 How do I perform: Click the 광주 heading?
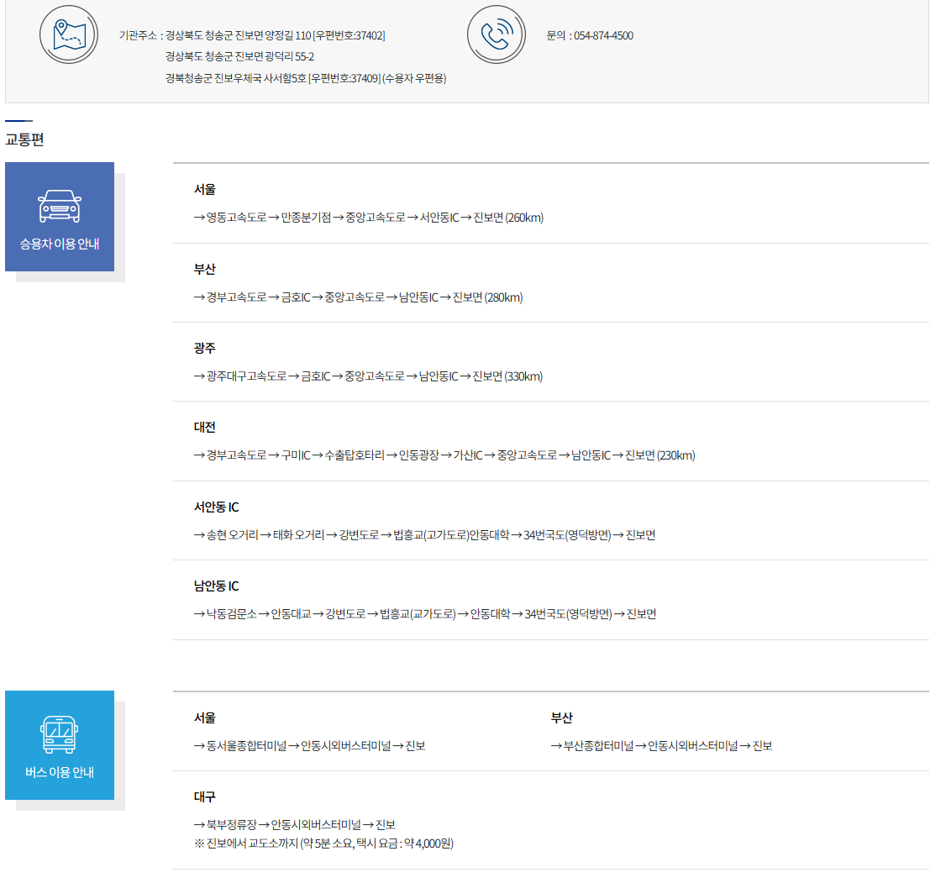pyautogui.click(x=204, y=348)
